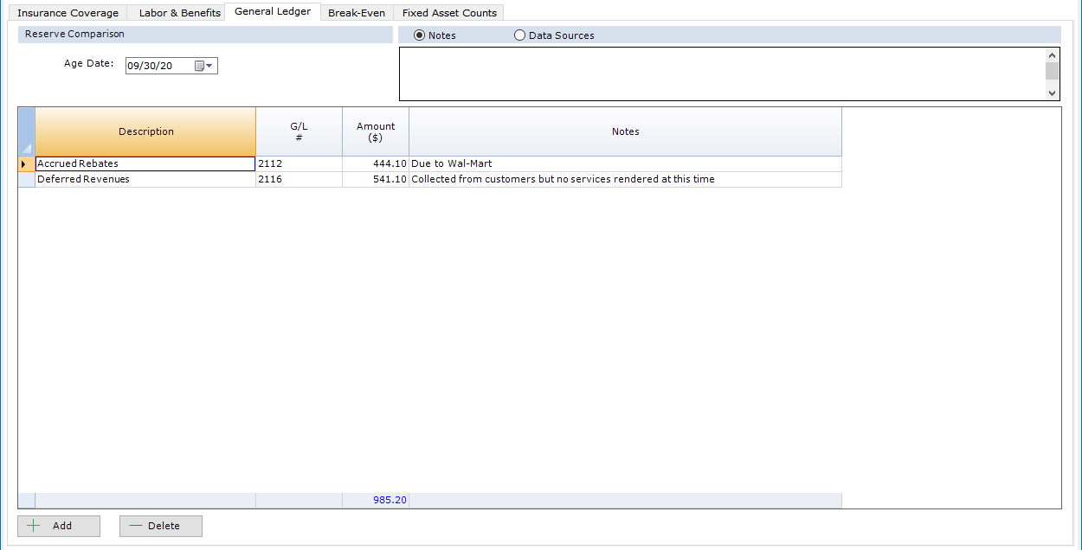Click the scrollbar up arrow in notes box

pyautogui.click(x=1052, y=54)
